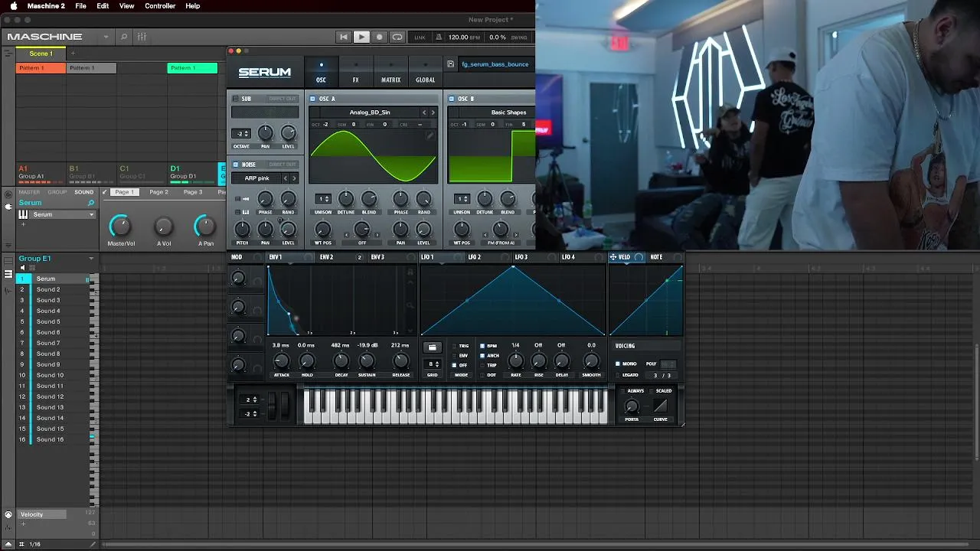Switch Serum to the MATRIX tab

(390, 73)
